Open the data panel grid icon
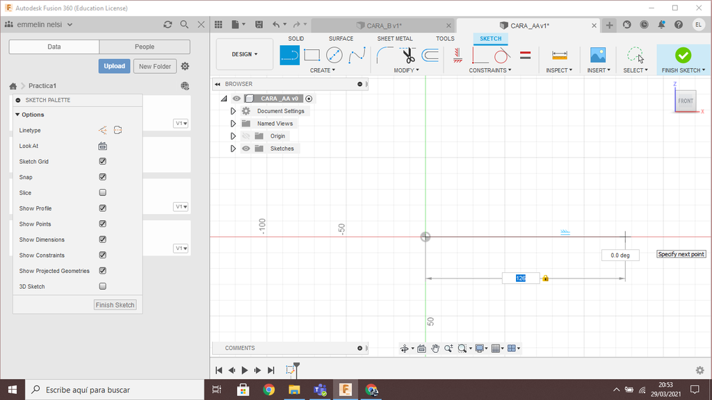This screenshot has height=400, width=712. pyautogui.click(x=218, y=24)
